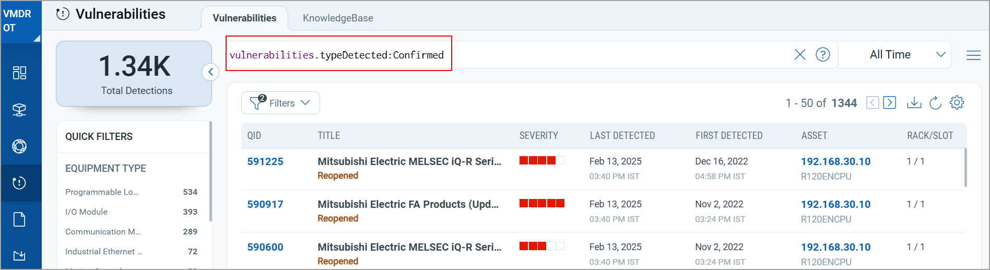This screenshot has height=270, width=990.
Task: Open the All Time range dropdown
Action: pyautogui.click(x=895, y=54)
